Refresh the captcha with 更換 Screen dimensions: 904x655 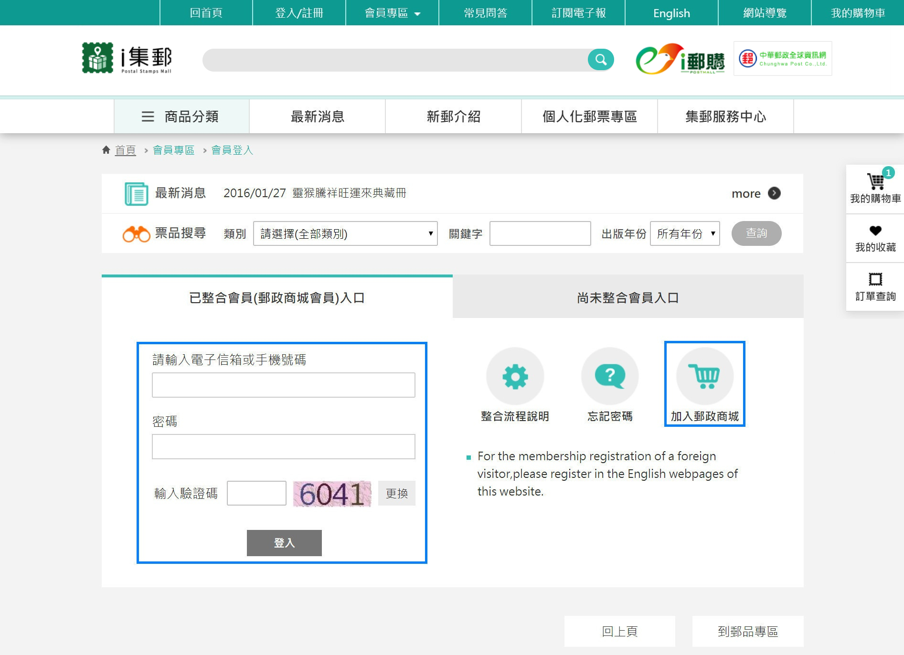396,493
